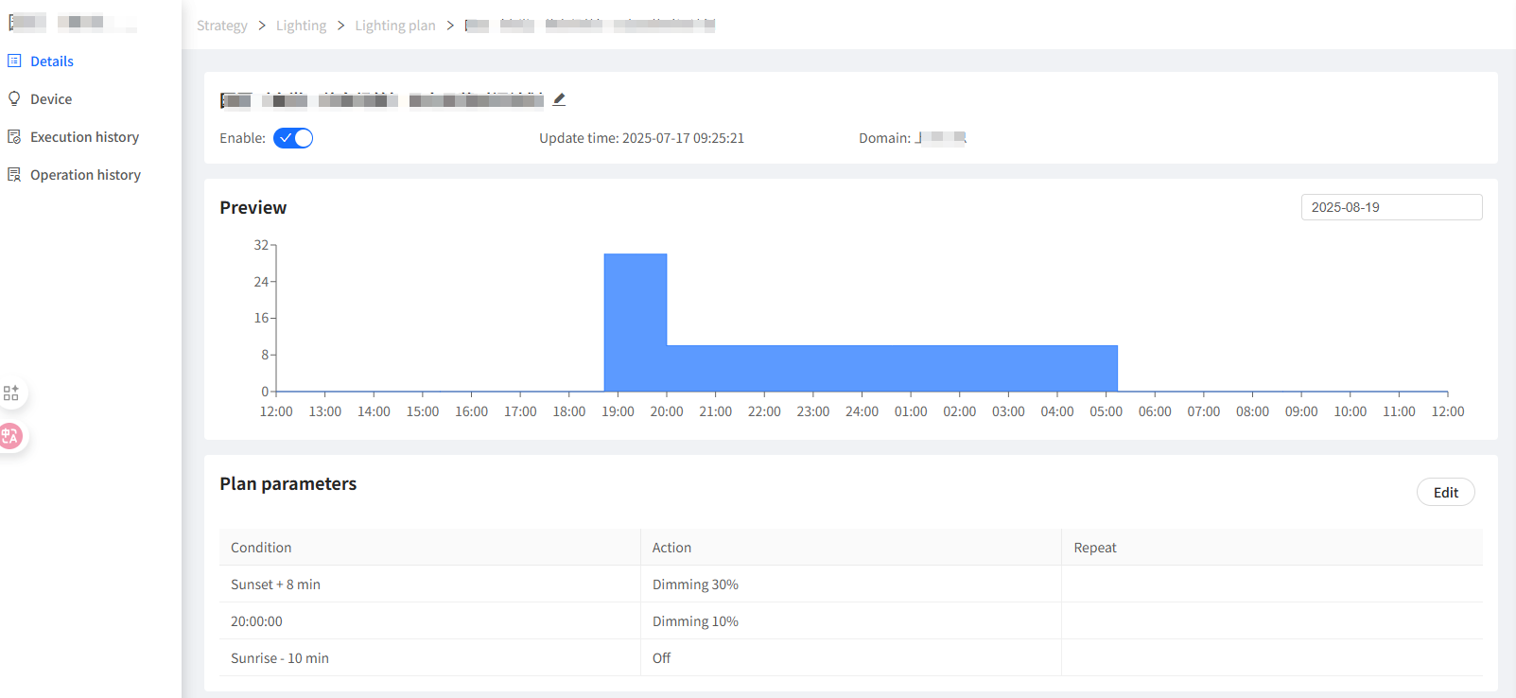Click the Off action cell
Screen dimensions: 1516x698
[851, 658]
